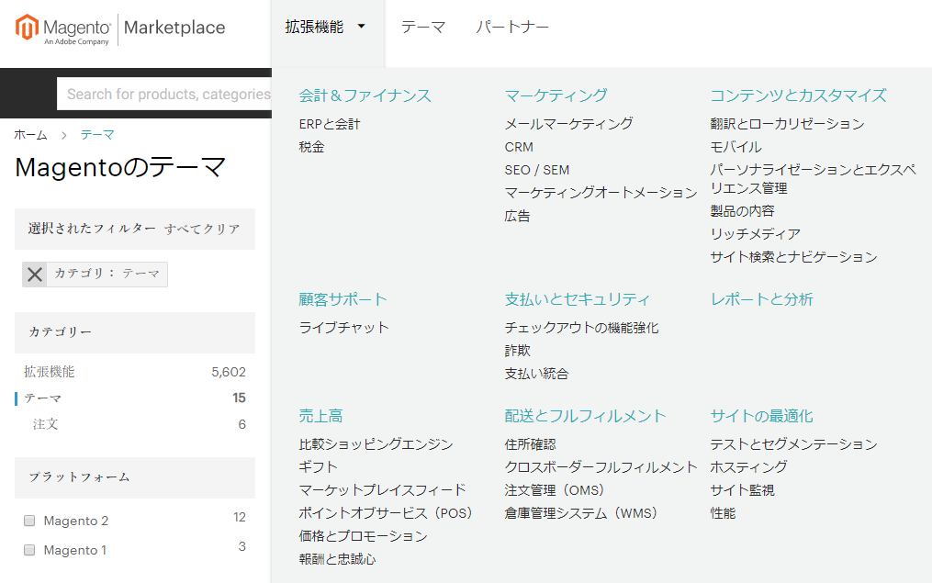The height and width of the screenshot is (583, 932).
Task: Choose 比較ショッピングエンジン entry
Action: coord(376,444)
